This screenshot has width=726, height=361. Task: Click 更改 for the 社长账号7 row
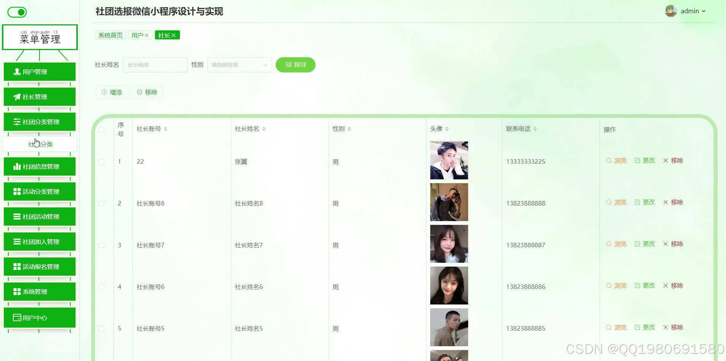tap(645, 244)
